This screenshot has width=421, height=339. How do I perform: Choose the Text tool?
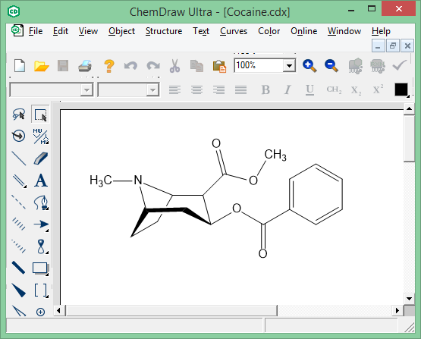pos(40,180)
